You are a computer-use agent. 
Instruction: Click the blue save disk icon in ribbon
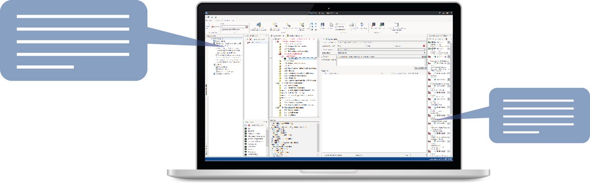coord(322,25)
